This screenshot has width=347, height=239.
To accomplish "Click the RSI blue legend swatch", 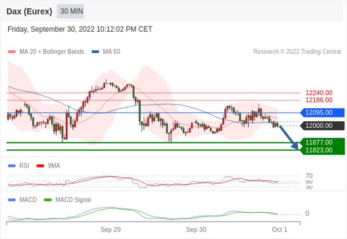I will point(12,166).
